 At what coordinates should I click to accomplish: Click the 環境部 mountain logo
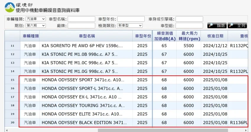pyautogui.click(x=10, y=7)
